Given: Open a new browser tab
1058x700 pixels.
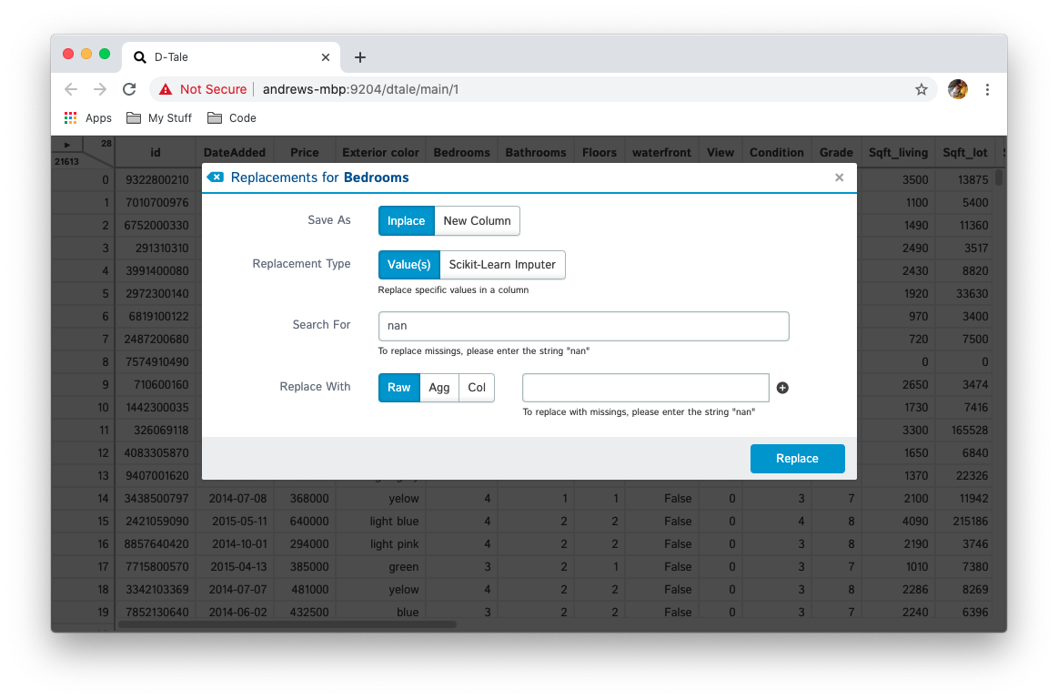Looking at the screenshot, I should coord(359,57).
